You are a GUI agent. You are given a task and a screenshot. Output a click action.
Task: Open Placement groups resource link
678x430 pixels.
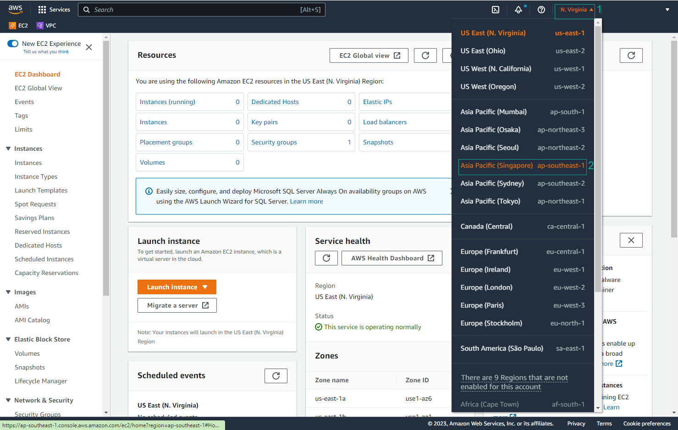click(166, 142)
